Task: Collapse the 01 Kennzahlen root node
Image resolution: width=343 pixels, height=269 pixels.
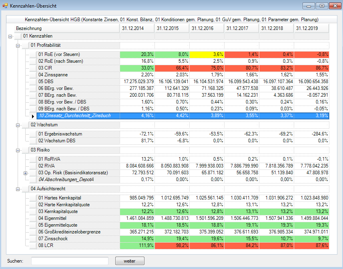Action: pos(10,36)
